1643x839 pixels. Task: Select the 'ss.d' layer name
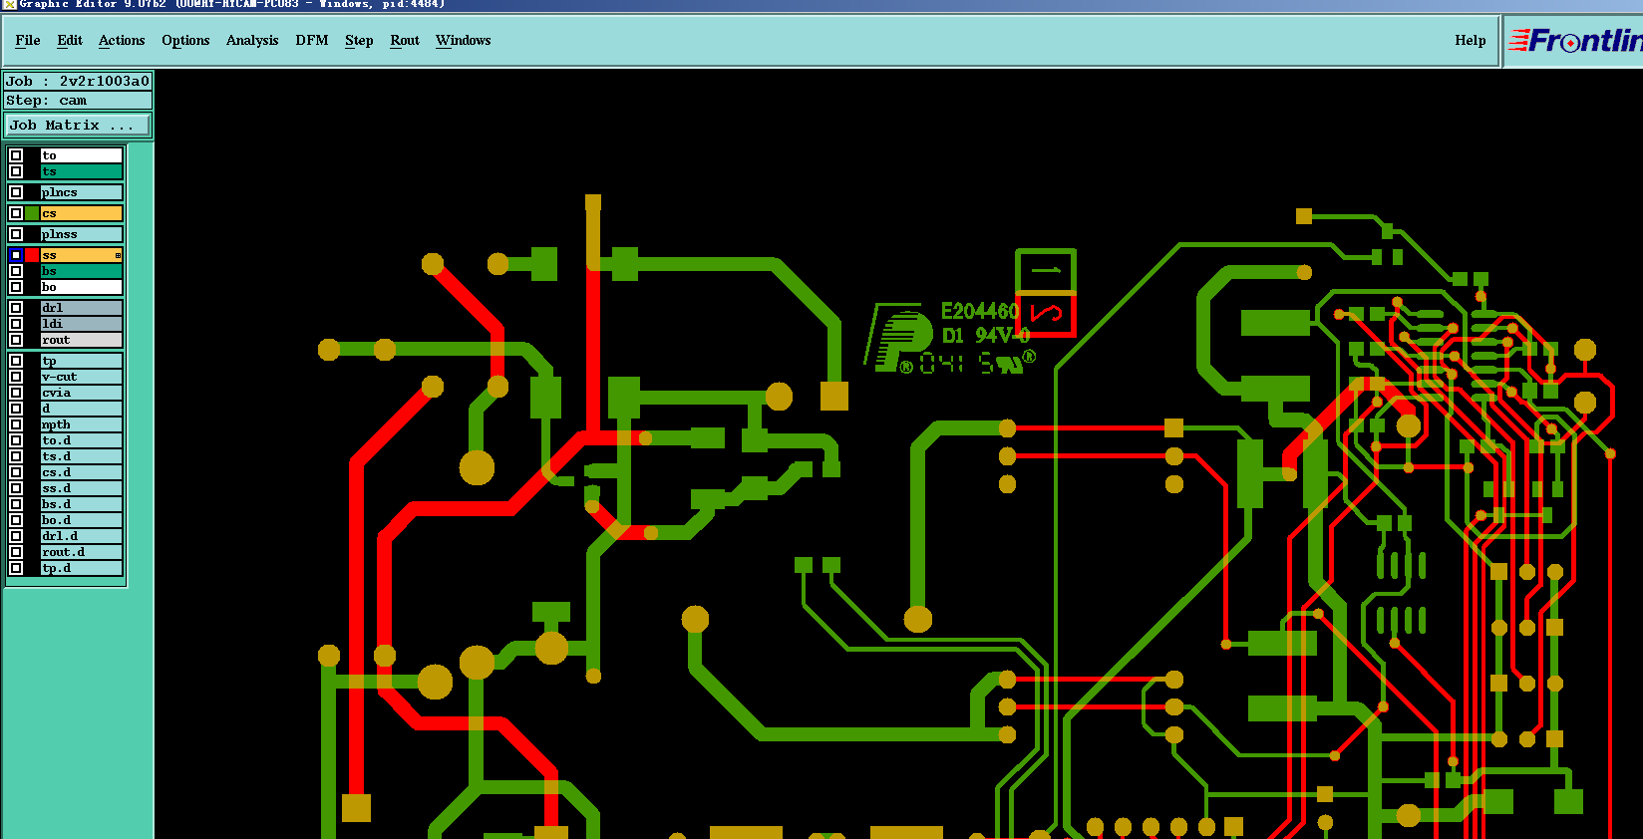pos(81,488)
